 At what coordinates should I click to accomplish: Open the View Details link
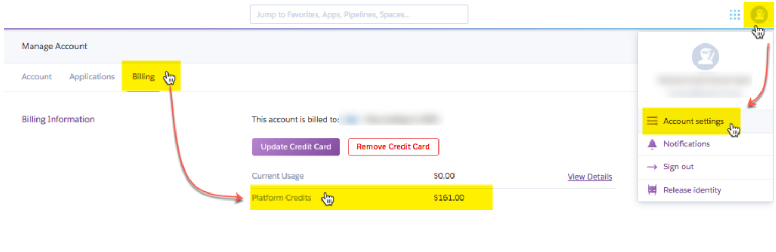[589, 177]
